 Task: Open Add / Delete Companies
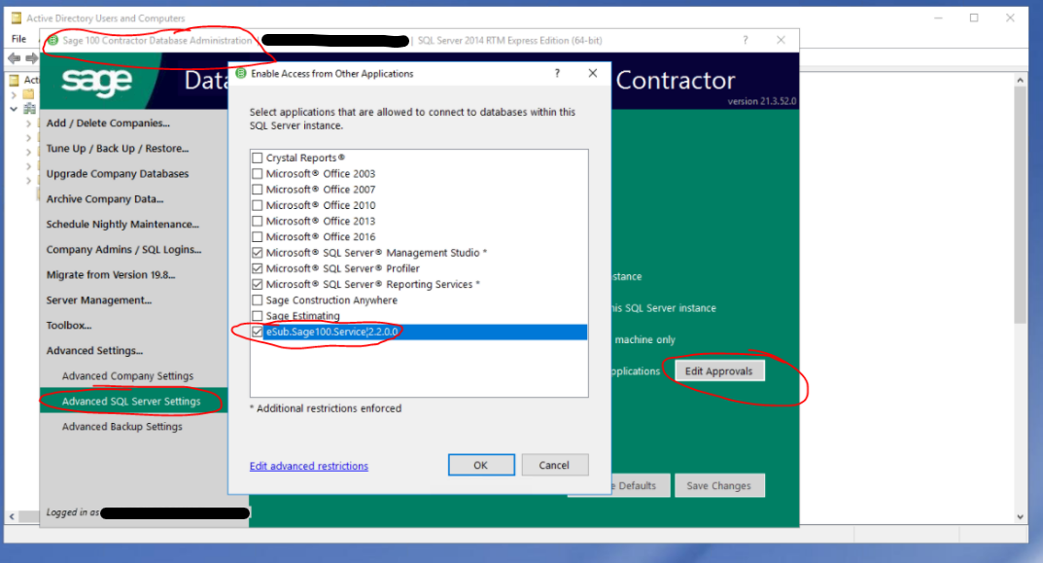click(108, 123)
